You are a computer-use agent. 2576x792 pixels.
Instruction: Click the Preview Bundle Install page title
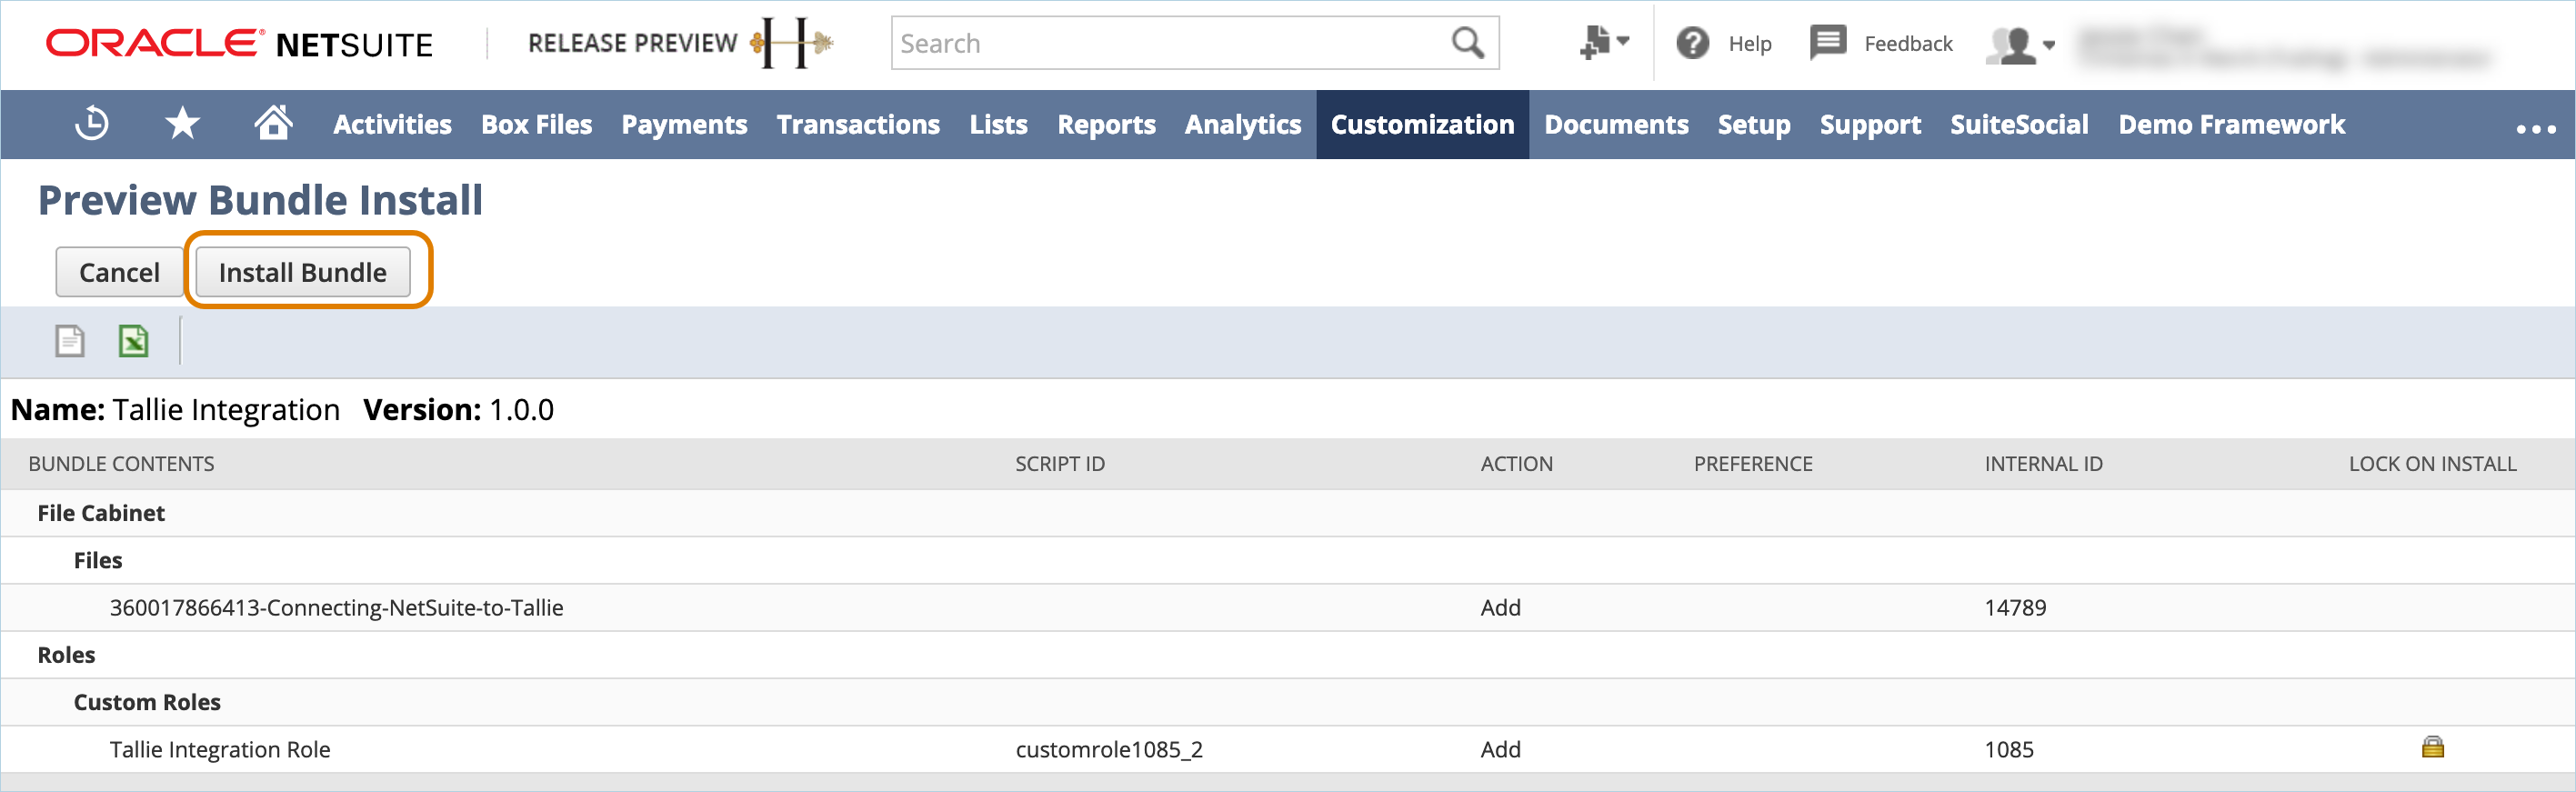click(x=260, y=200)
